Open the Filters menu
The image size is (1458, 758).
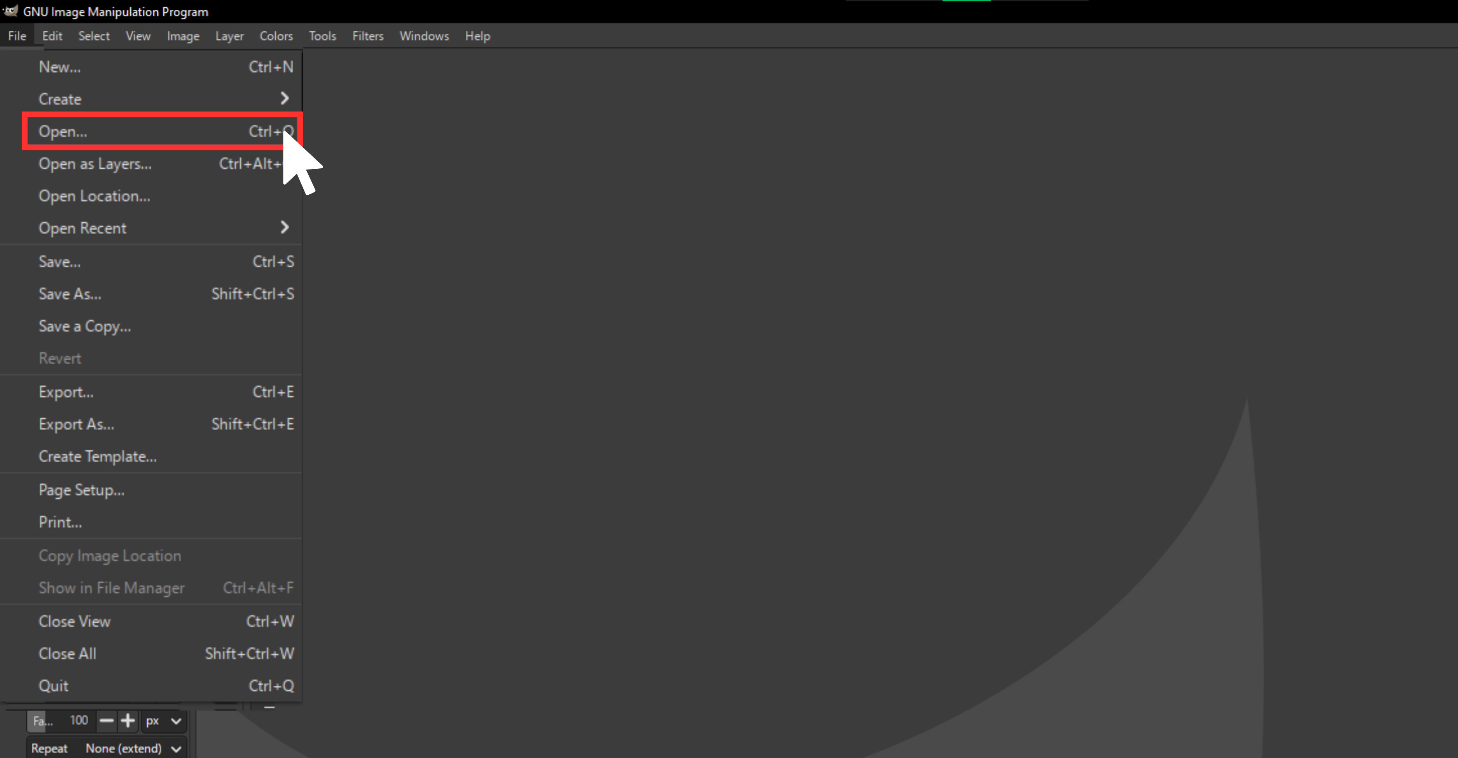click(368, 36)
